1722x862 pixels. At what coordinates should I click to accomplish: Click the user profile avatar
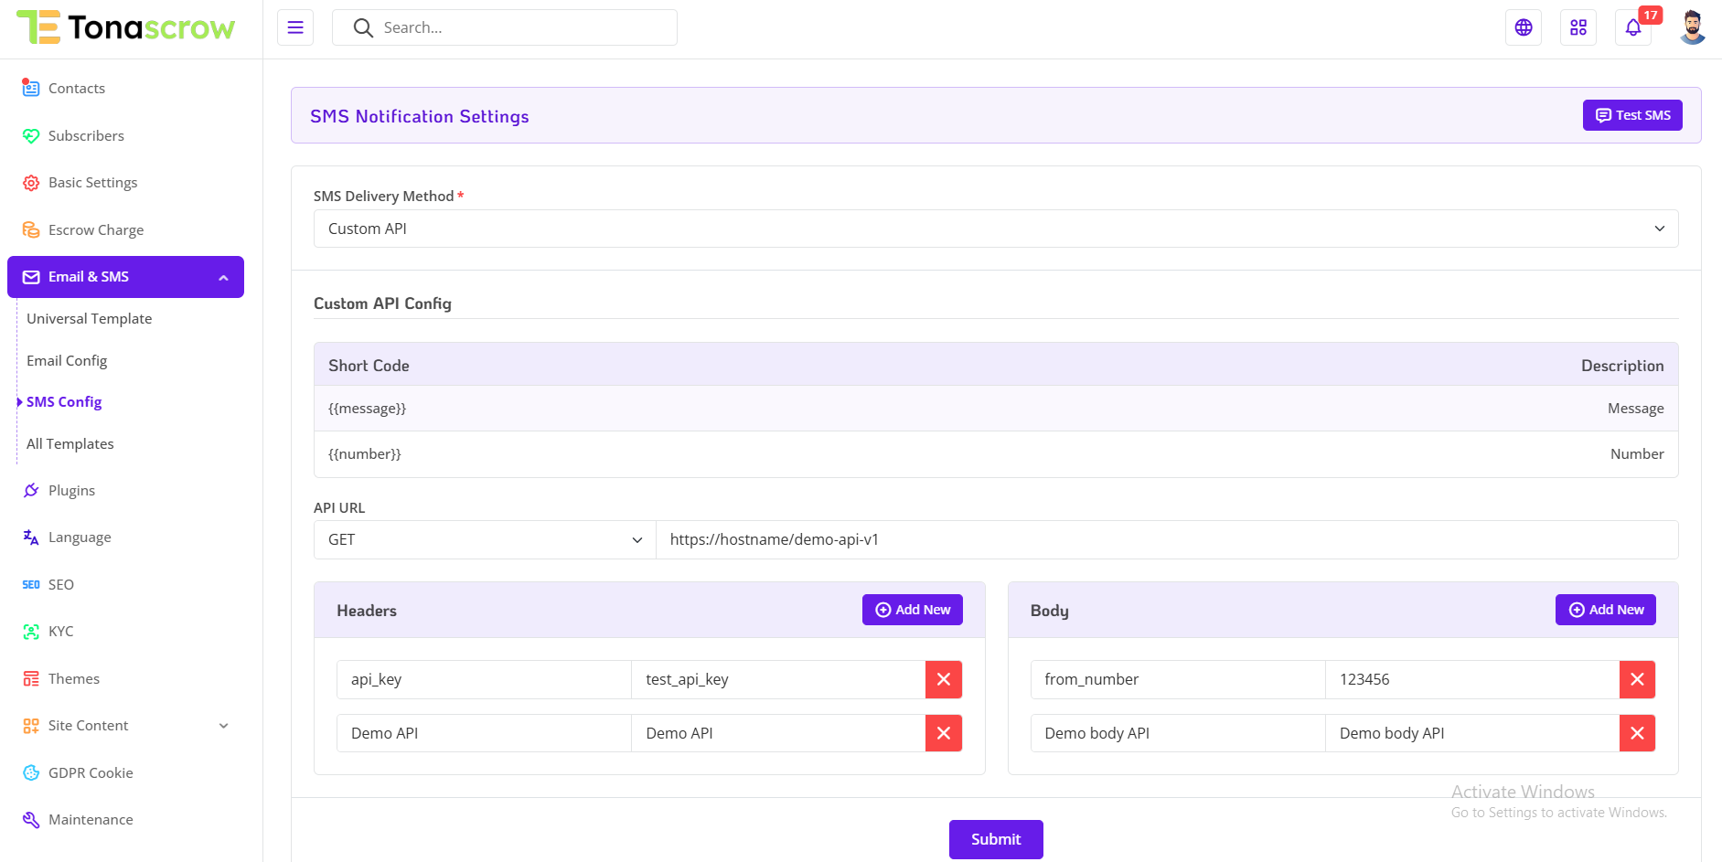click(x=1692, y=27)
